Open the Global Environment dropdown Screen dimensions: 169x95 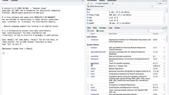tap(96, 6)
